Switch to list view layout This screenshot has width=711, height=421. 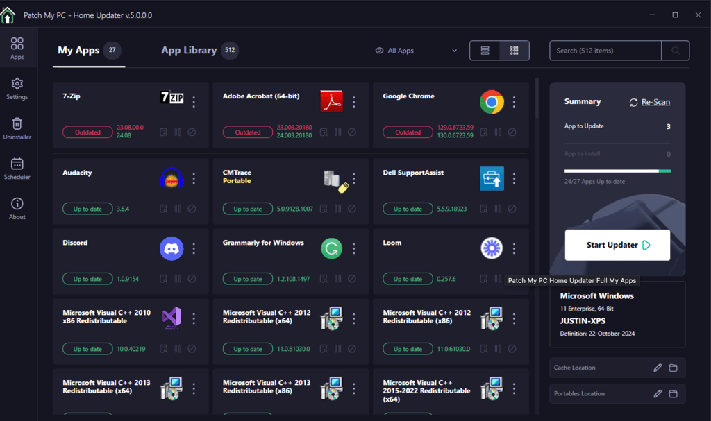click(x=485, y=51)
